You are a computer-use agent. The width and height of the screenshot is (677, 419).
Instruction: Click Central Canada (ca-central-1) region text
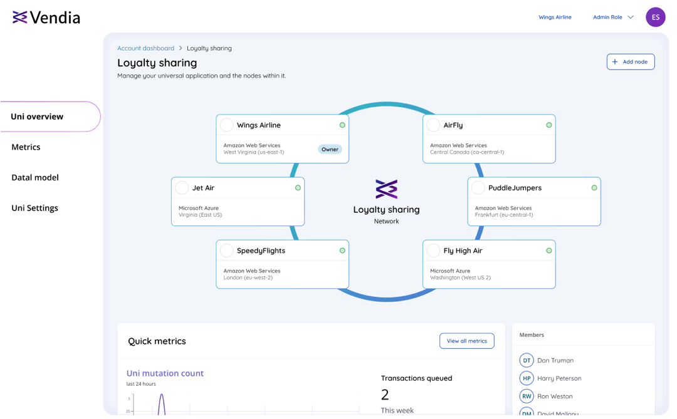(x=467, y=152)
